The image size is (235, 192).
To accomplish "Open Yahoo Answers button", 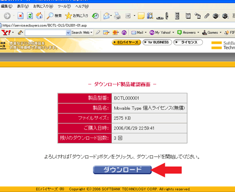I will [x=186, y=33].
